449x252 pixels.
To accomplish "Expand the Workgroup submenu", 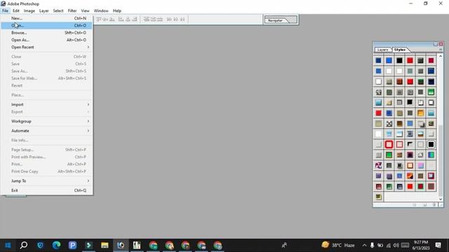I will coord(47,121).
